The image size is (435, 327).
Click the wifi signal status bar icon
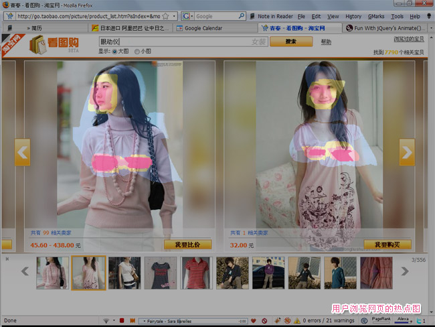(x=106, y=321)
